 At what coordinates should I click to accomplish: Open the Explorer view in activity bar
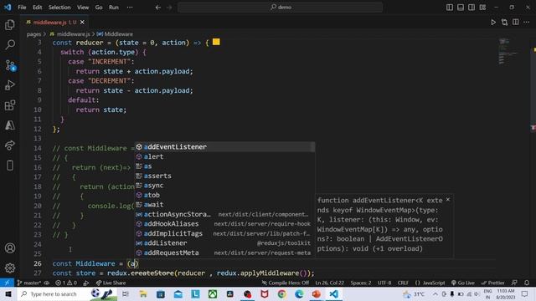[x=10, y=24]
